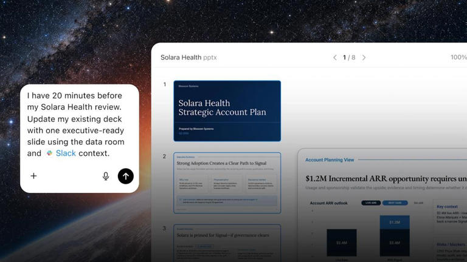Click slide number 3 label

tap(164, 229)
